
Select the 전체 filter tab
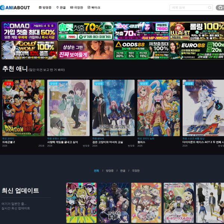coord(96,171)
